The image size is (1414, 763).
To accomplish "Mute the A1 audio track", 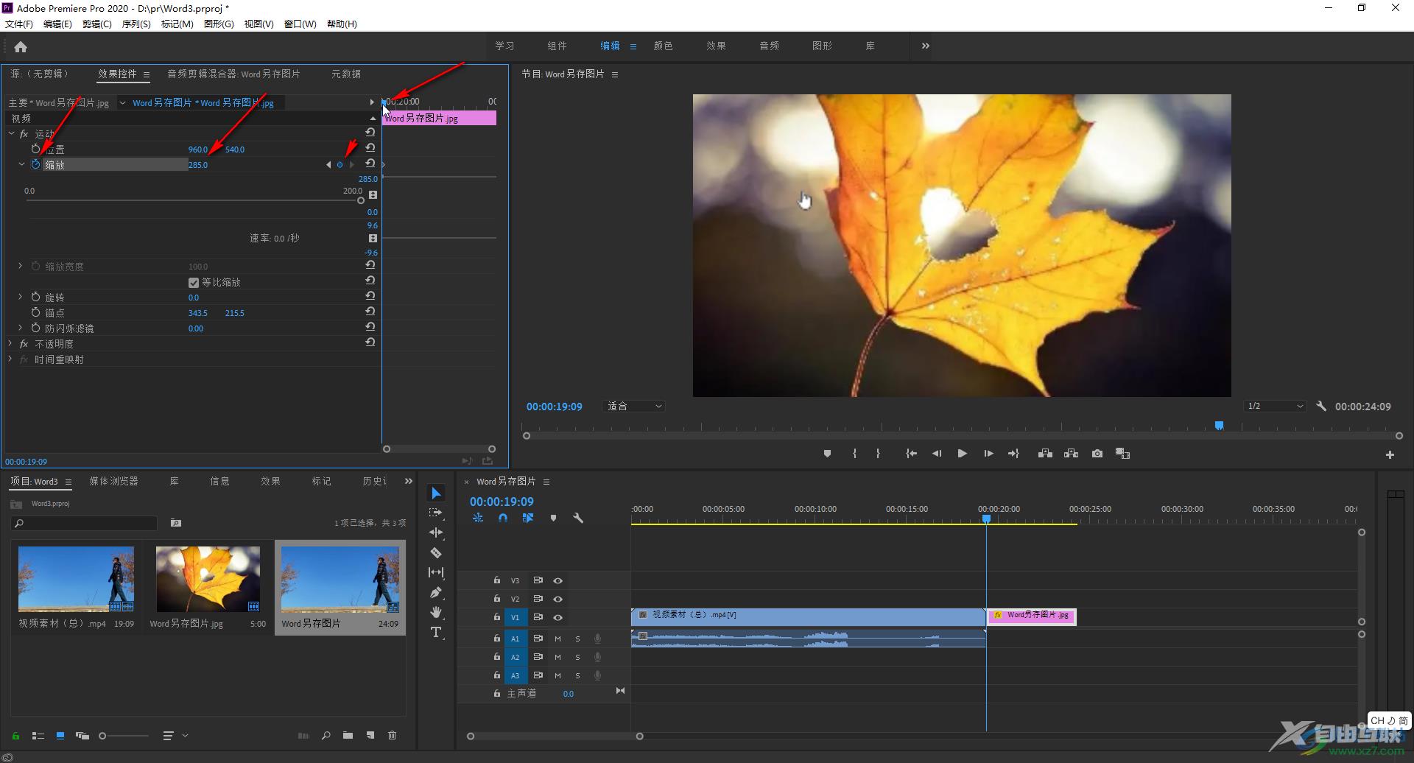I will click(x=557, y=639).
